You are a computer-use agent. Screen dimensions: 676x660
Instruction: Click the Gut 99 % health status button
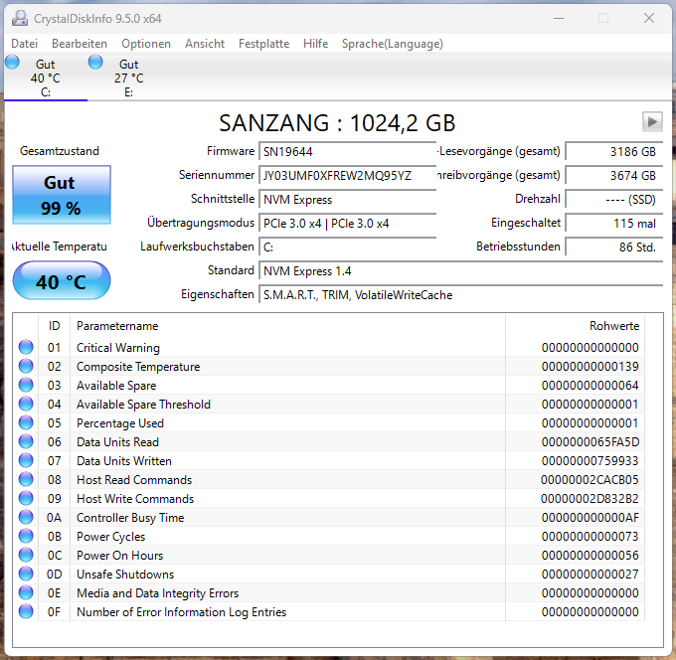[62, 195]
